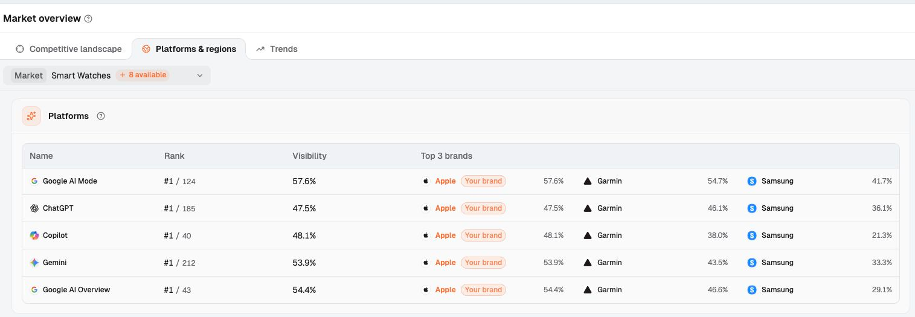Click the Market overview heading
Image resolution: width=915 pixels, height=317 pixels.
click(x=42, y=19)
